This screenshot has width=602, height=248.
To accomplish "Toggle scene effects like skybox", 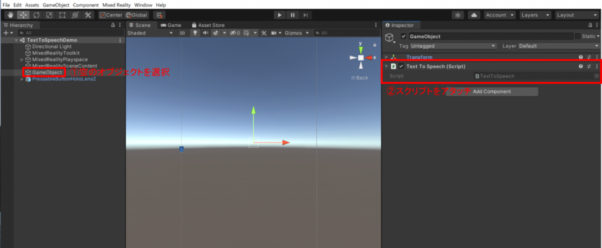I will [x=216, y=33].
